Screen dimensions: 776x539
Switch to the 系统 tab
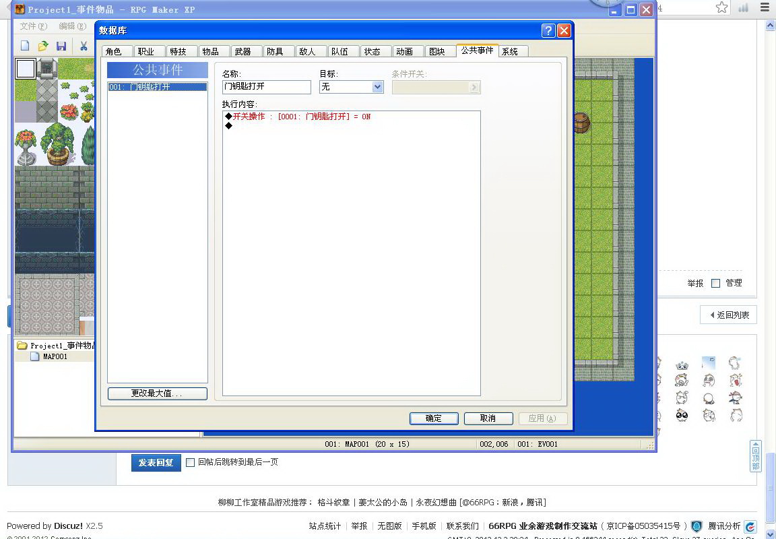click(513, 51)
